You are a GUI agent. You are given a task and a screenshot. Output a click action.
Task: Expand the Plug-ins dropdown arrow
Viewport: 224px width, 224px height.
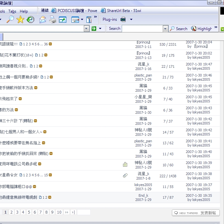131,19
